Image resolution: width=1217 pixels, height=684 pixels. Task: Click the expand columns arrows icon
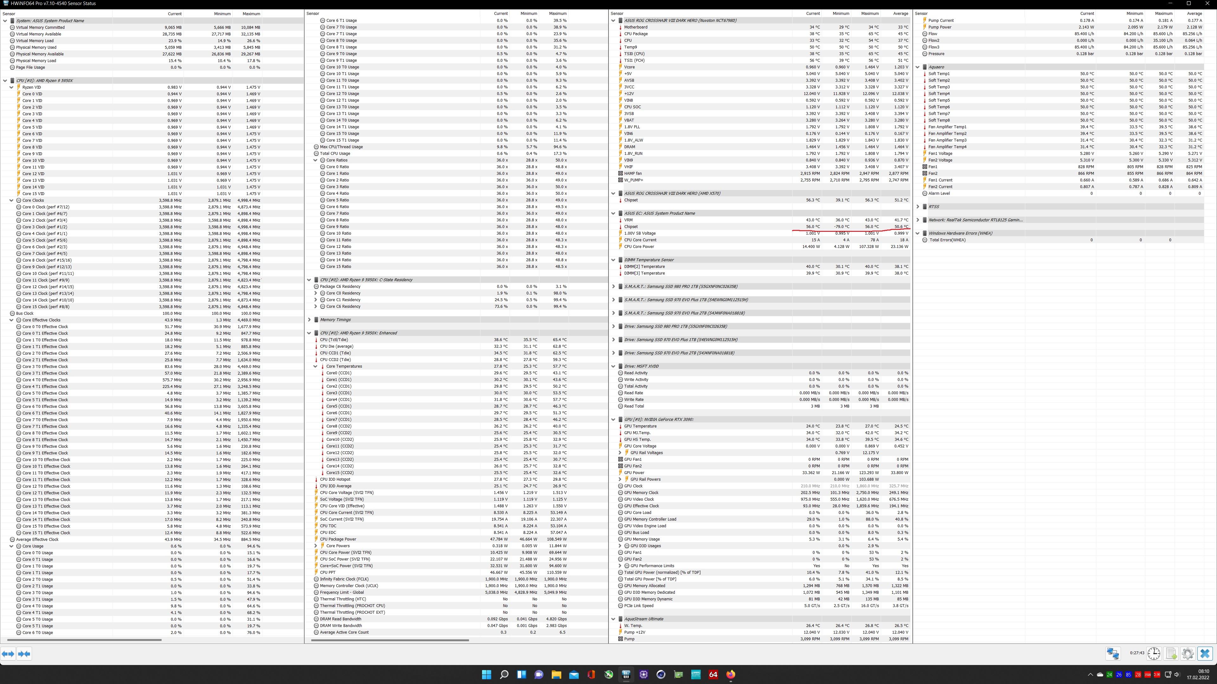tap(8, 654)
